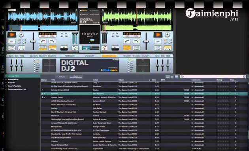The width and height of the screenshot is (249, 151).
Task: Select cue point 2 on right deck
Action: tap(170, 40)
